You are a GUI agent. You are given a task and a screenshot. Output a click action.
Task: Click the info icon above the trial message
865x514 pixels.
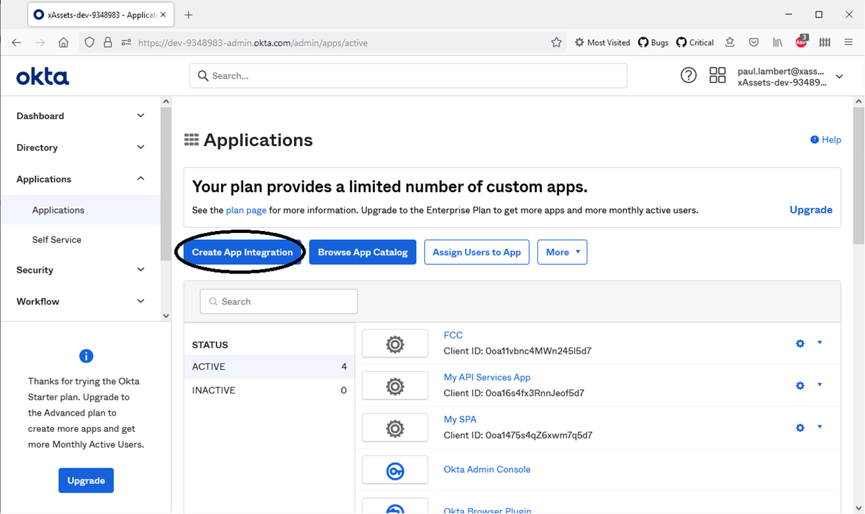tap(86, 356)
